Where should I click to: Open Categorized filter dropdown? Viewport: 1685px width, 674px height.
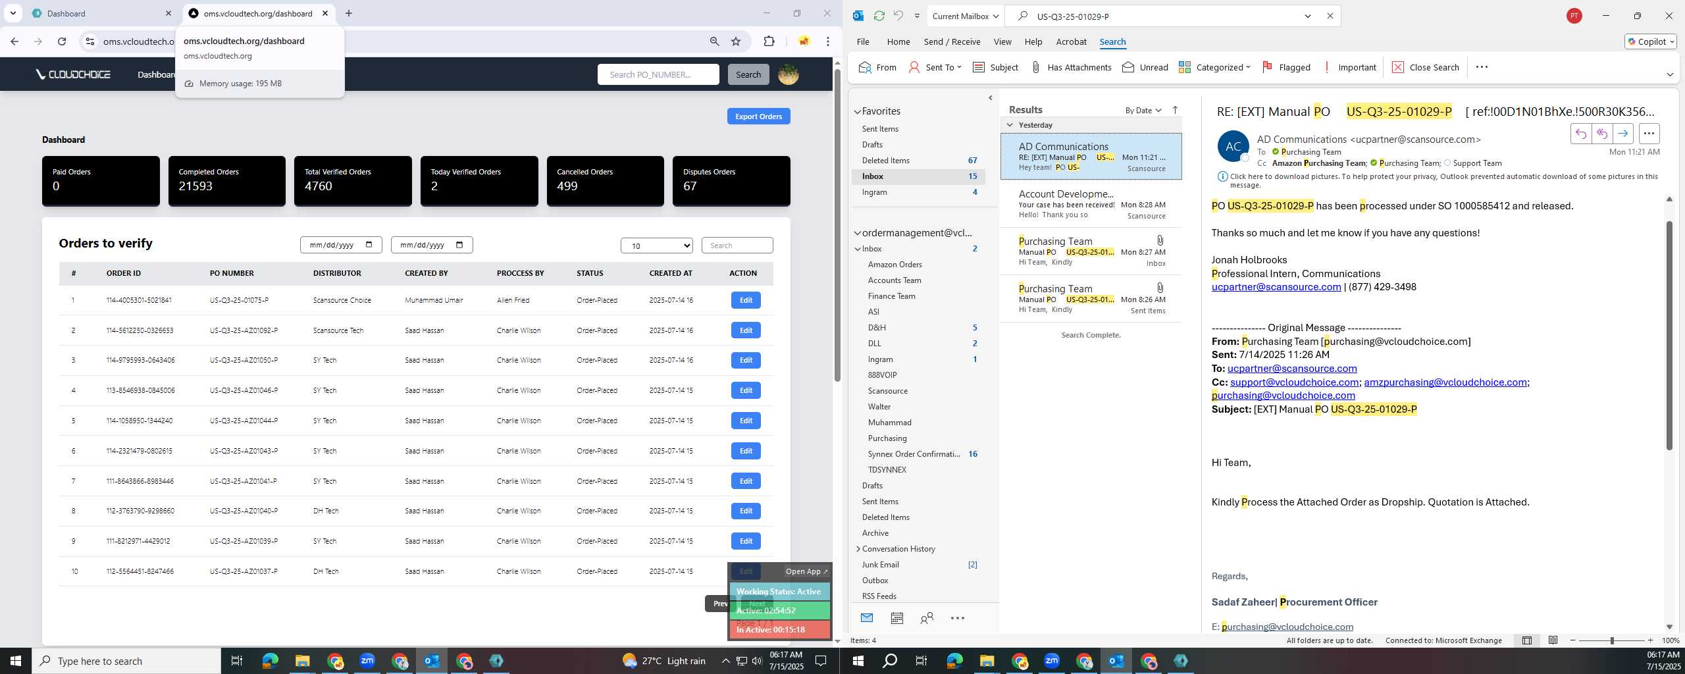coord(1214,67)
